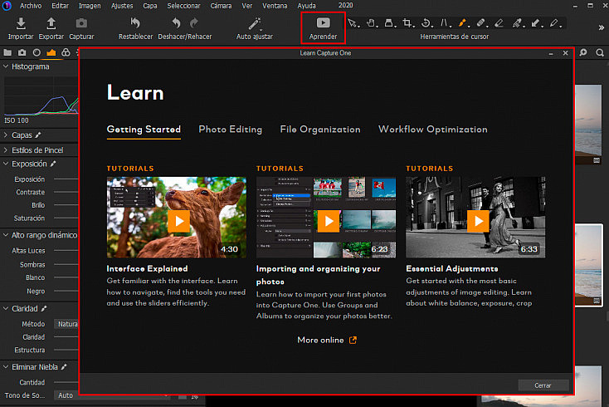Viewport: 609px width, 407px height.
Task: Select the annotation pencil cursor tool
Action: (554, 23)
